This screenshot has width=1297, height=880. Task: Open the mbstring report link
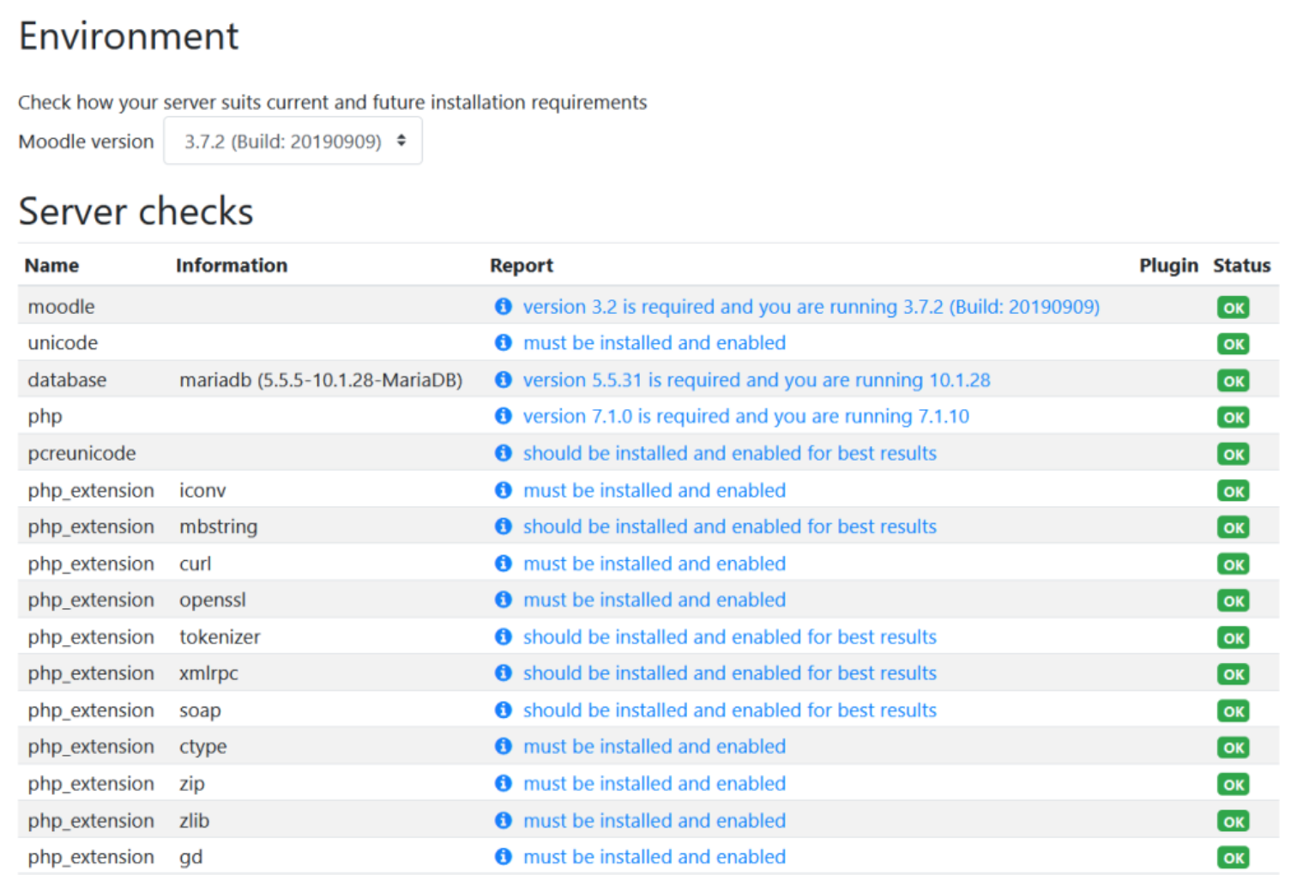(x=730, y=527)
